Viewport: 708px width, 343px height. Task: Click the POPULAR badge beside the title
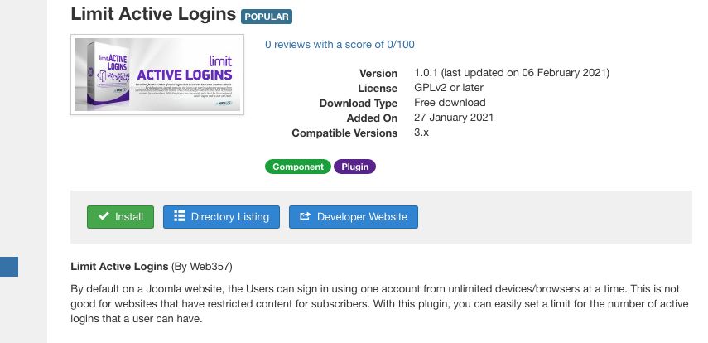267,16
